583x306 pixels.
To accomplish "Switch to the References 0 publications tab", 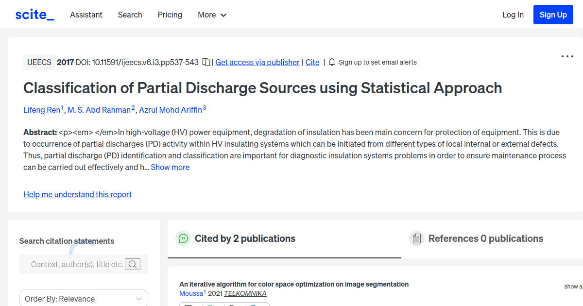I will pos(486,238).
